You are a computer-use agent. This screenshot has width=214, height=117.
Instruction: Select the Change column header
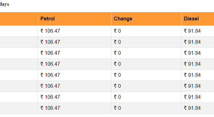click(123, 19)
